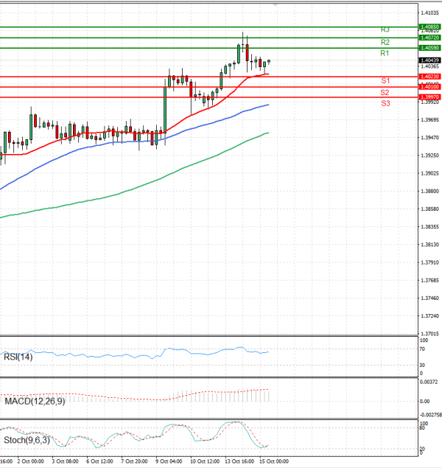
Task: Select the S1 support label
Action: 385,80
